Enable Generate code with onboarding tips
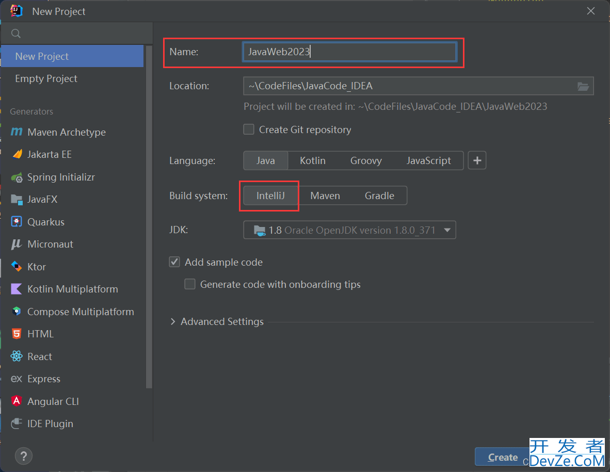This screenshot has width=610, height=472. 190,284
